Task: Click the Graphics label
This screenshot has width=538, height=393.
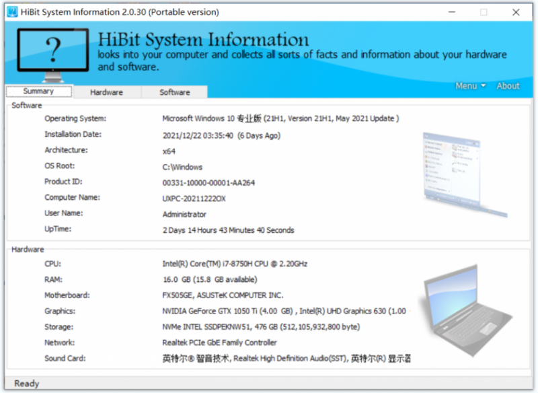Action: pos(60,312)
